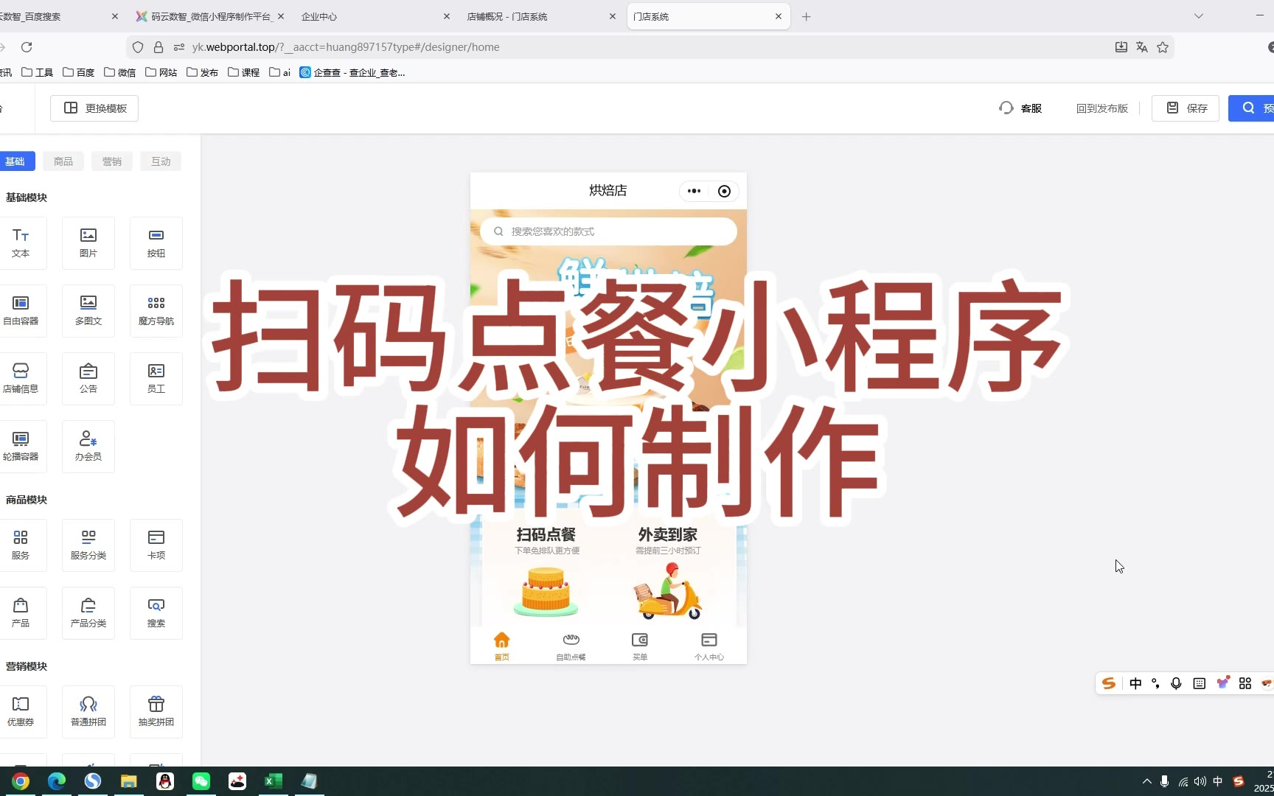Open 回到发布版 link
The height and width of the screenshot is (796, 1274).
click(1101, 108)
